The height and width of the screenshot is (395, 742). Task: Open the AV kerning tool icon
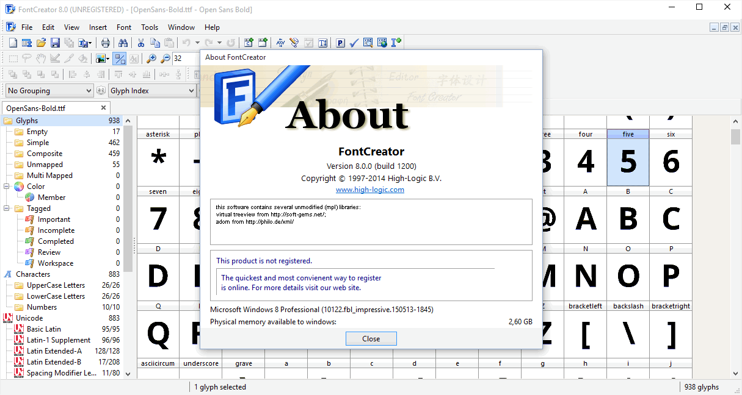click(280, 43)
